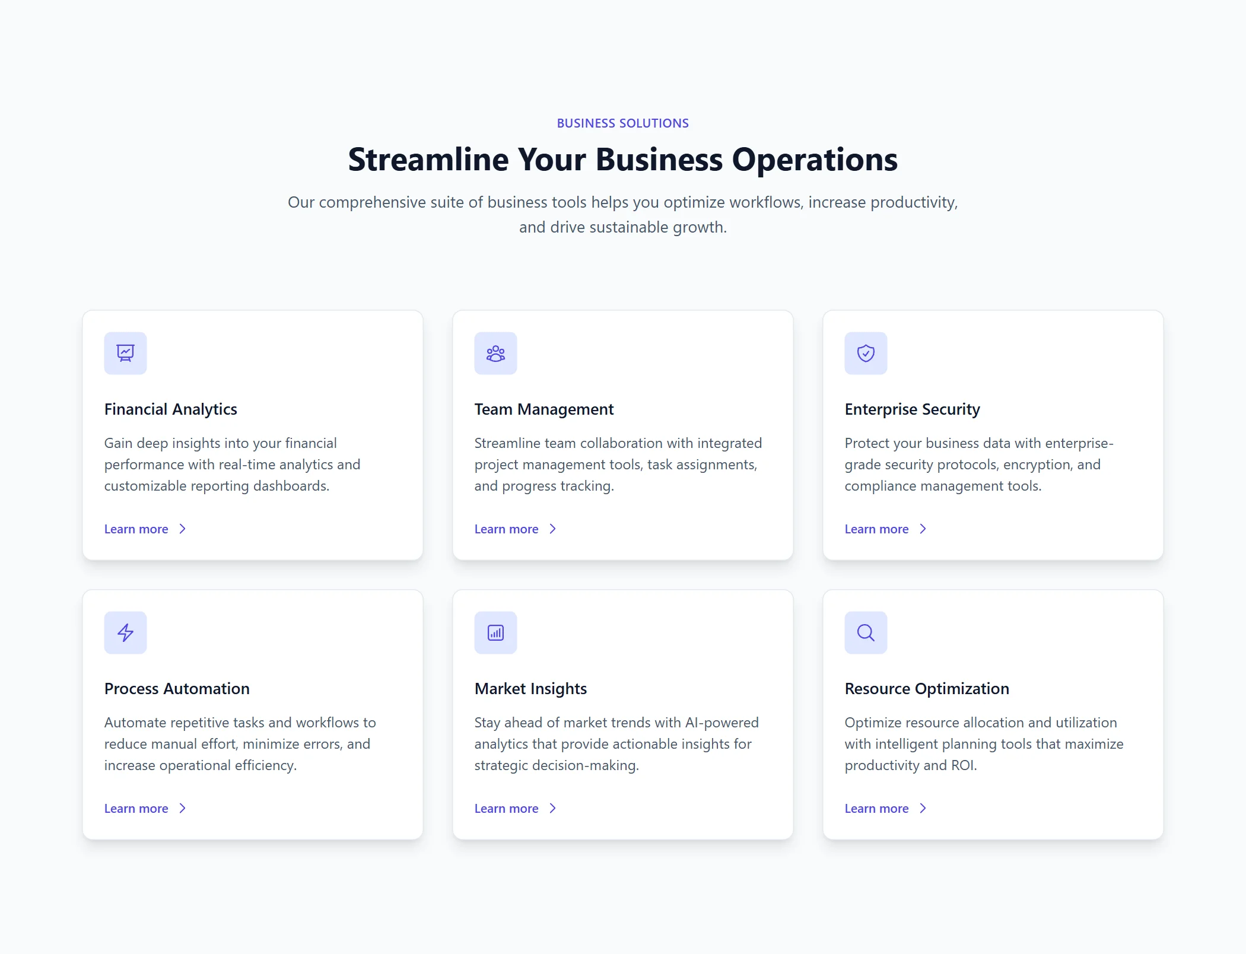This screenshot has width=1246, height=954.
Task: Click the BUSINESS SOLUTIONS section label
Action: pyautogui.click(x=623, y=123)
